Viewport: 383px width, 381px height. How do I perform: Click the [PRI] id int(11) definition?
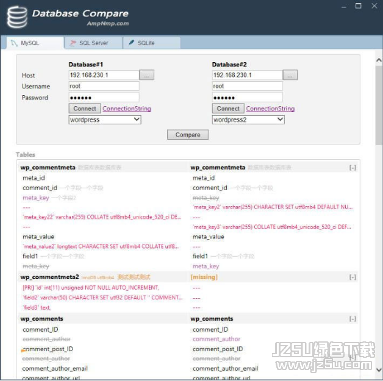(x=91, y=288)
